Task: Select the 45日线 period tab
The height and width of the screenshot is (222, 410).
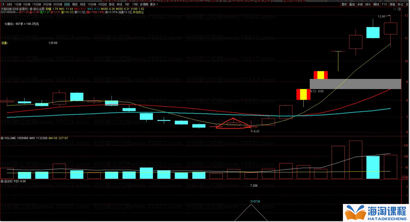Action: pyautogui.click(x=102, y=4)
